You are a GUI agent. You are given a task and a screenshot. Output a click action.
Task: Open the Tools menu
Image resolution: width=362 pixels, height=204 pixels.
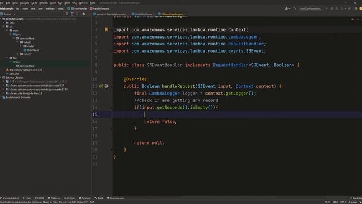click(x=67, y=3)
